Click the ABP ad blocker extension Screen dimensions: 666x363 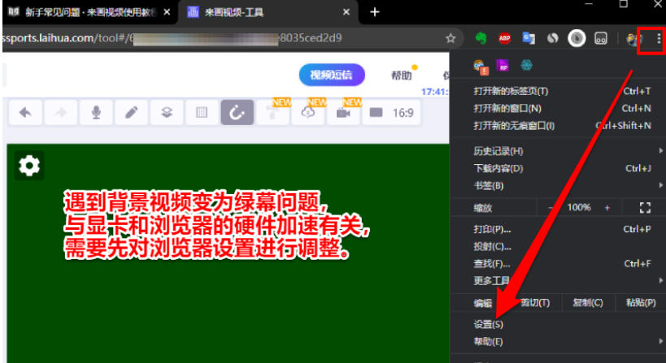click(505, 39)
